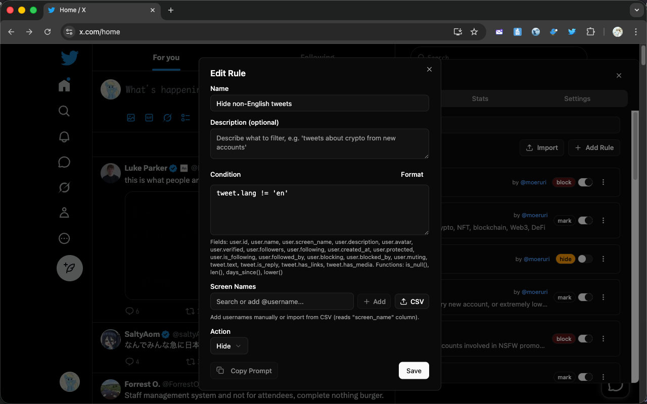Toggle the mark rule switch for new account

585,297
